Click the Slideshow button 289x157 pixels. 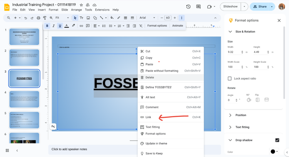pos(230,7)
